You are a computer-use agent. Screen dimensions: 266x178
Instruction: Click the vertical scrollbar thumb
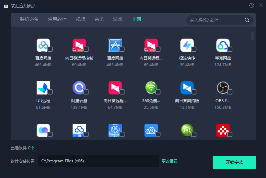click(253, 36)
